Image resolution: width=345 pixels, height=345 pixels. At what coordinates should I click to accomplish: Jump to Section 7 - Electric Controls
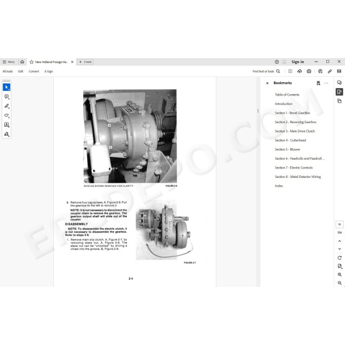[x=294, y=168]
